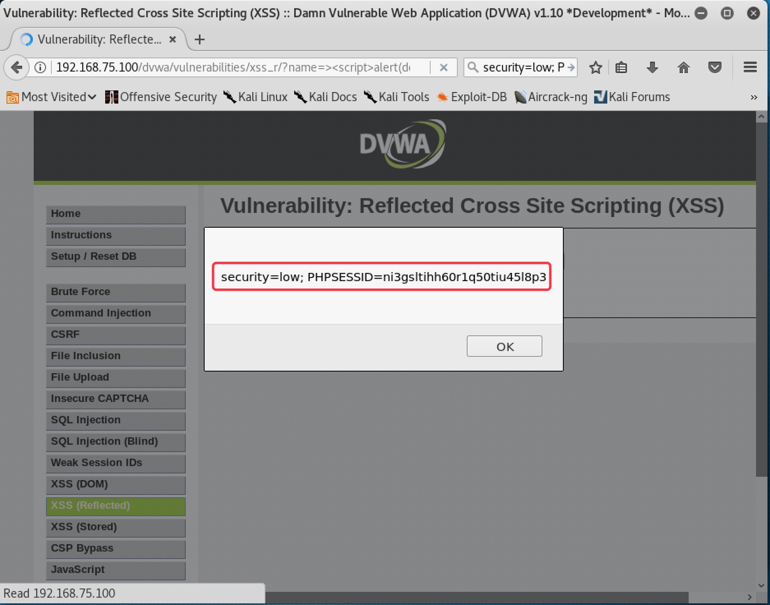Viewport: 770px width, 605px height.
Task: Open Kali Linux bookmark
Action: pos(256,97)
